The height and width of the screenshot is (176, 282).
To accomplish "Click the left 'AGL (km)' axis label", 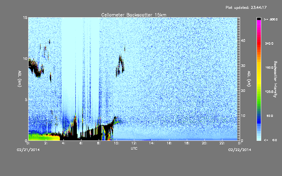I will [20, 78].
